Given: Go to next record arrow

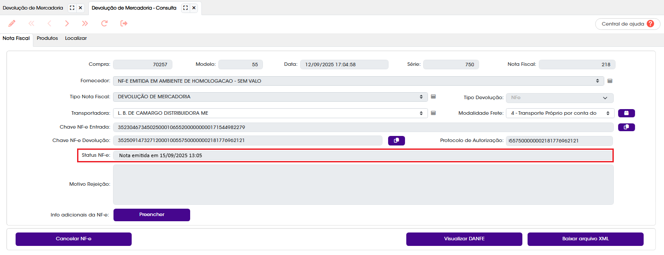Looking at the screenshot, I should [67, 23].
